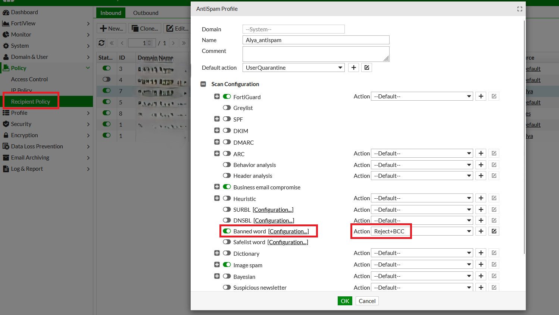
Task: Click OK to save profile
Action: click(x=345, y=301)
